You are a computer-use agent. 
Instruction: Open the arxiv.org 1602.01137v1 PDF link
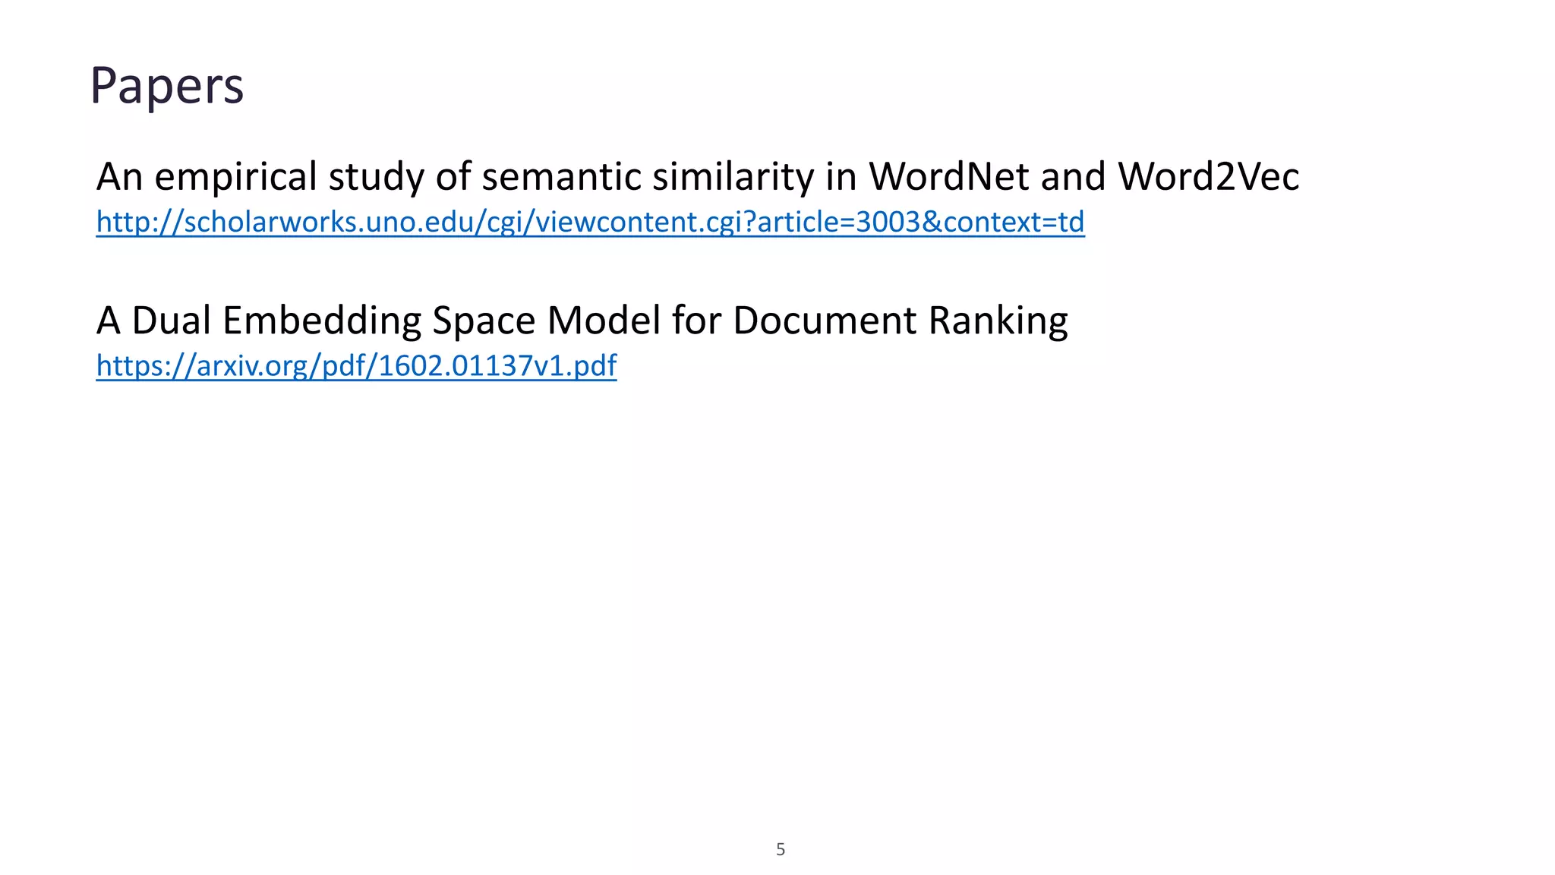tap(356, 366)
